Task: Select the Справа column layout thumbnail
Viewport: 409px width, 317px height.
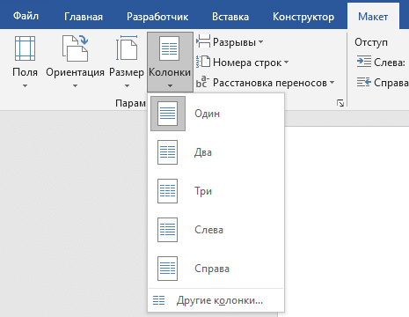Action: point(167,269)
